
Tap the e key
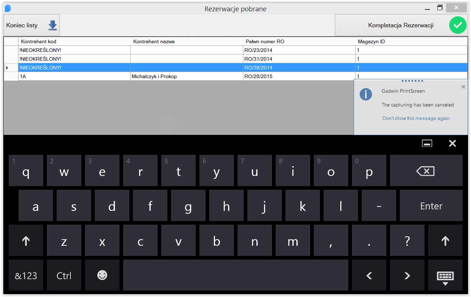click(102, 170)
